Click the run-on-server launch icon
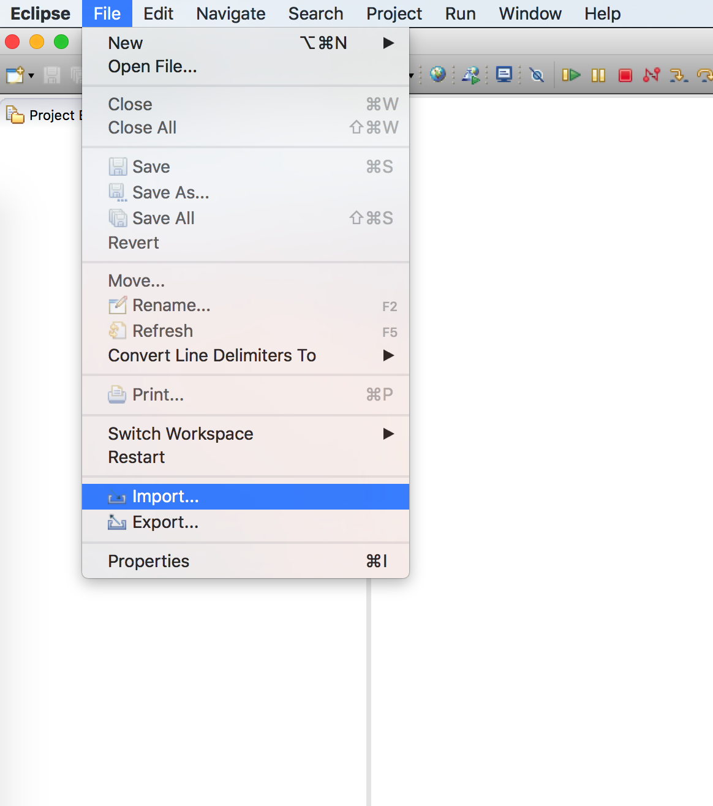713x806 pixels. [471, 75]
